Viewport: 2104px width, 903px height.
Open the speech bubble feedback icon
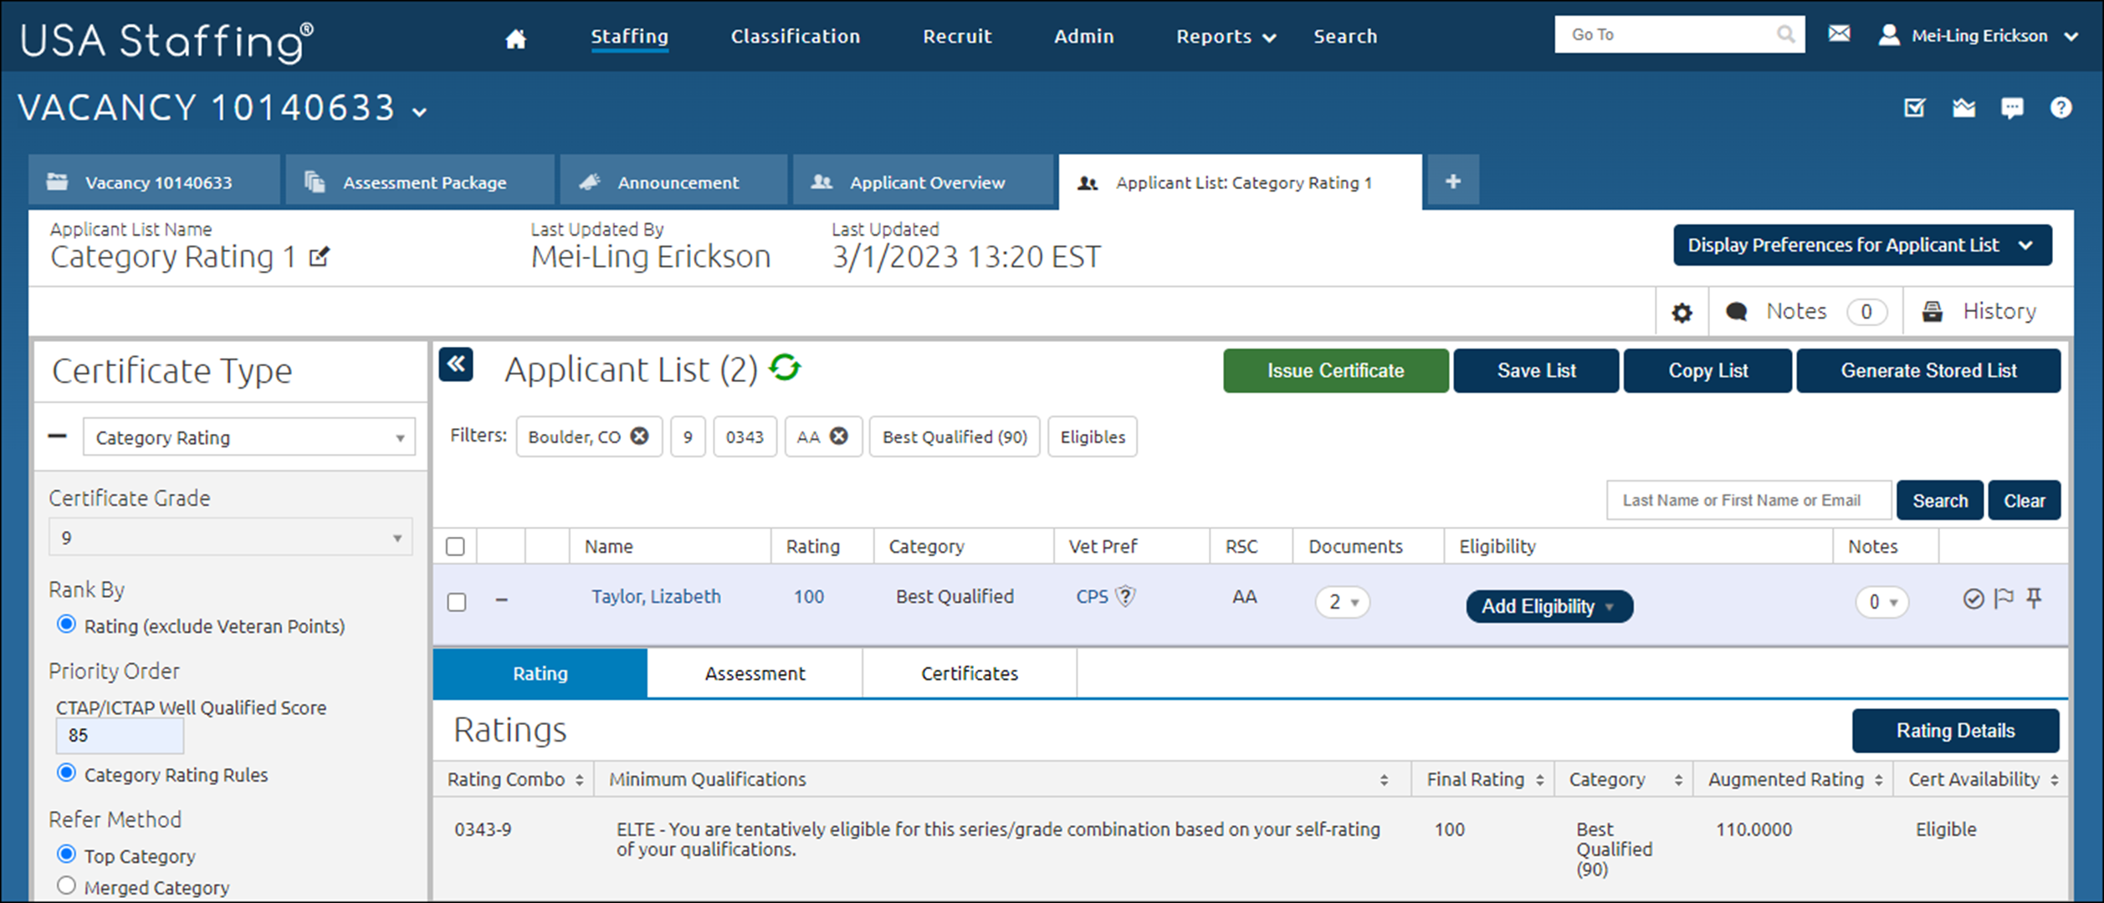pos(2012,108)
